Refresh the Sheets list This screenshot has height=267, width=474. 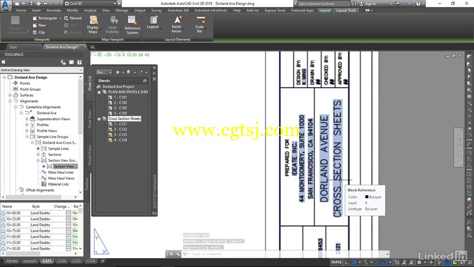point(145,81)
